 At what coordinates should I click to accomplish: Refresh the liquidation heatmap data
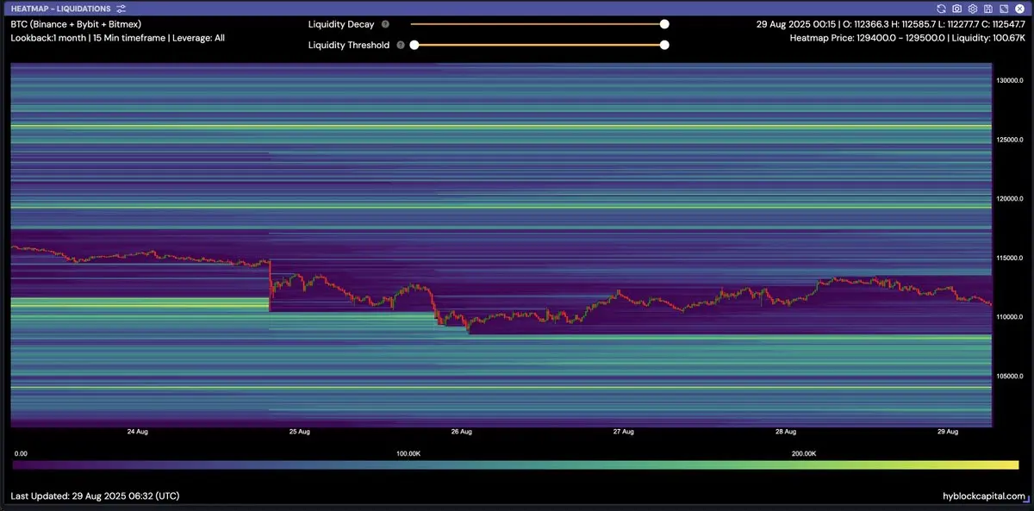click(941, 8)
